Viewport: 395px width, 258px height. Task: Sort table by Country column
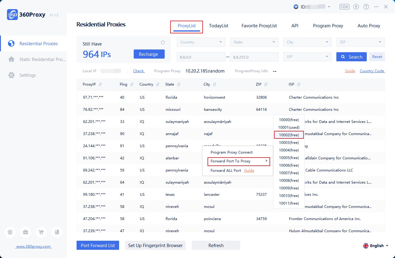[x=158, y=84]
